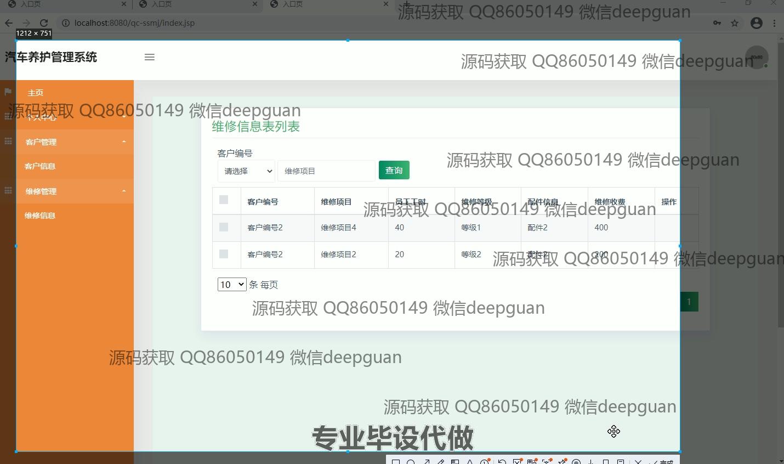The image size is (784, 464).
Task: Click the 维修项目 search input field
Action: click(326, 171)
